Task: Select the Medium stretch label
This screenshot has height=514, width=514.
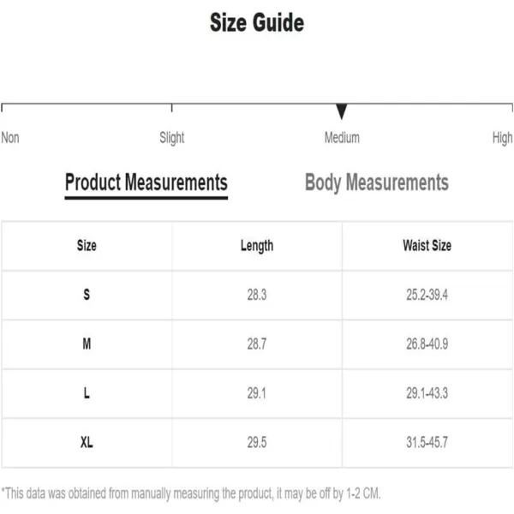Action: (342, 138)
